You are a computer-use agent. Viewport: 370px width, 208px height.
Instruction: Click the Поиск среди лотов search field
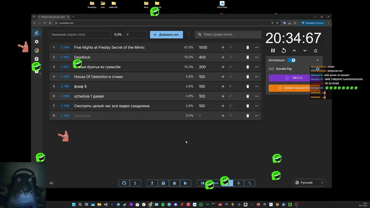228,35
